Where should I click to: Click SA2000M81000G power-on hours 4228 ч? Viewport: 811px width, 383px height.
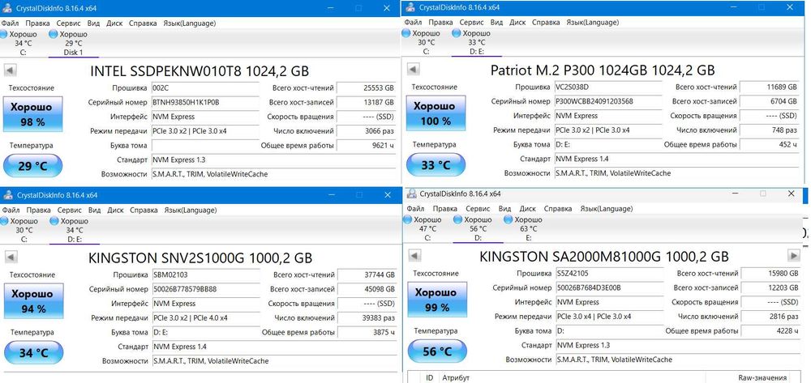(772, 331)
